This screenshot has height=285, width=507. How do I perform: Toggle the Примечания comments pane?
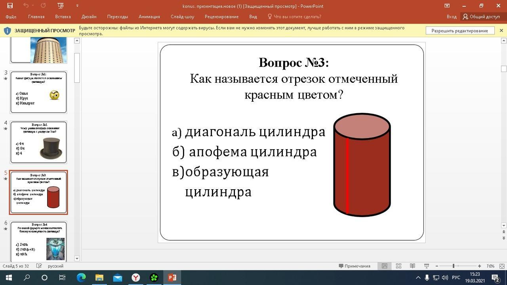point(355,266)
